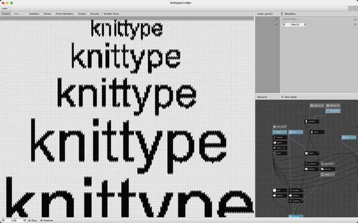Screen dimensions: 358x223
Task: Decrease the frame number stepper
Action: click(4, 220)
